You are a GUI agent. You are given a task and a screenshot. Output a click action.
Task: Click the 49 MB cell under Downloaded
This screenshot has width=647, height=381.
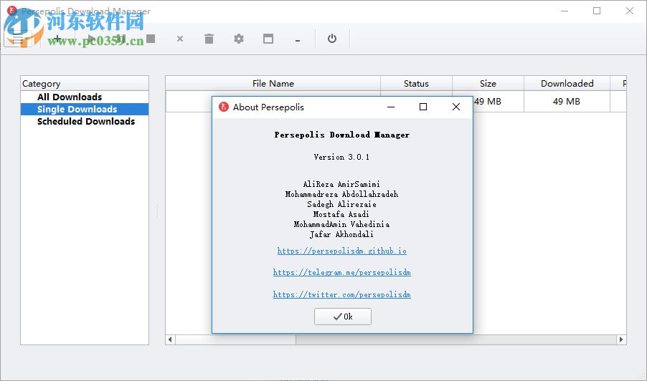tap(567, 101)
